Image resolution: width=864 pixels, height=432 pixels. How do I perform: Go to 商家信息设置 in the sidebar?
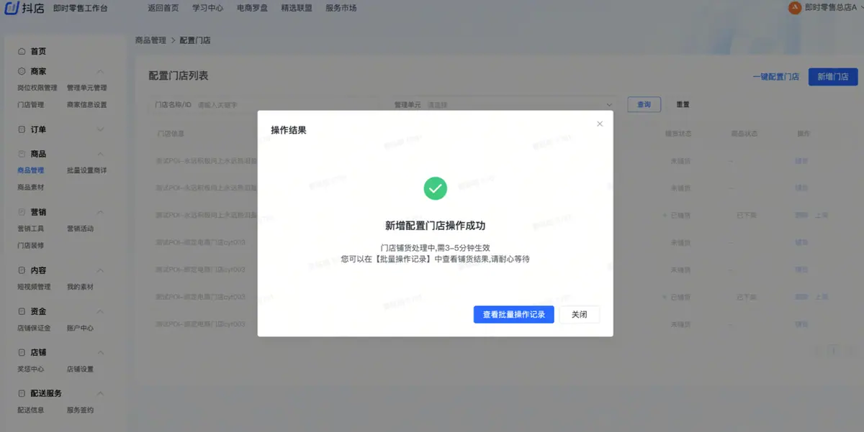(x=86, y=104)
